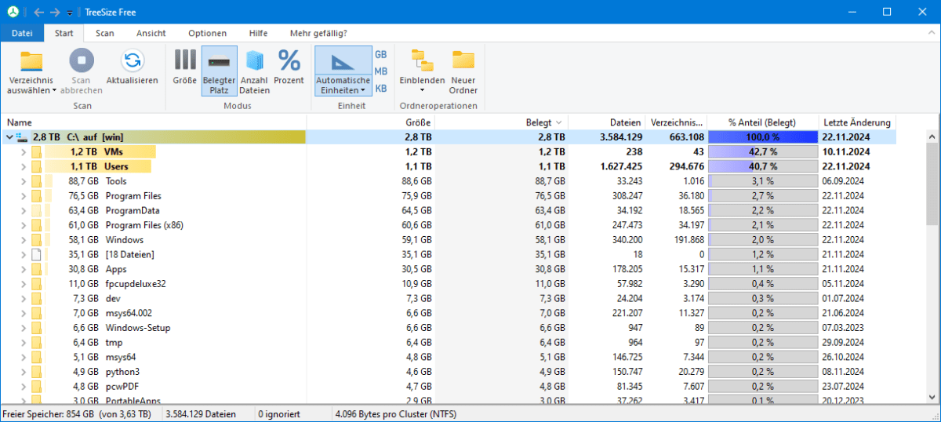Click the msys64.002 folder icon
Viewport: 941px width, 422px height.
[36, 313]
